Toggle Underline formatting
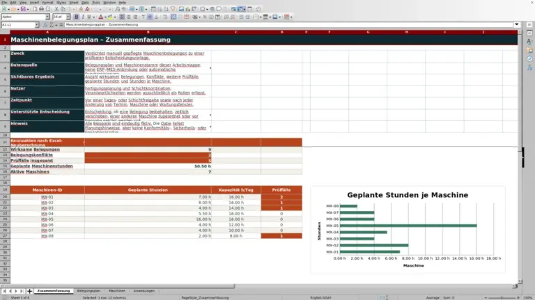The width and height of the screenshot is (535, 300). point(88,17)
